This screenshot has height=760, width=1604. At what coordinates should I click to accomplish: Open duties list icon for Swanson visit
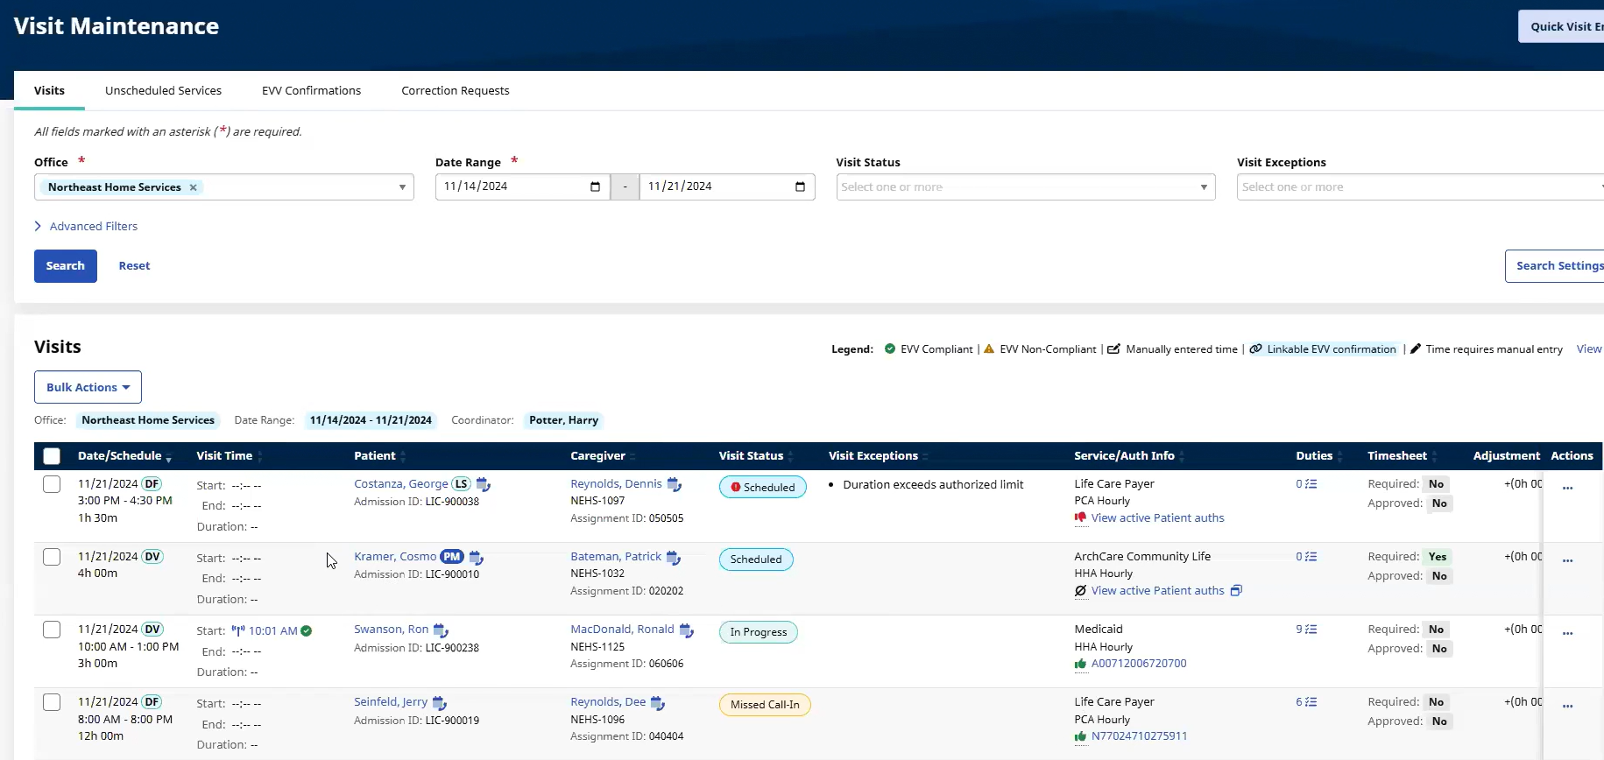(x=1306, y=630)
